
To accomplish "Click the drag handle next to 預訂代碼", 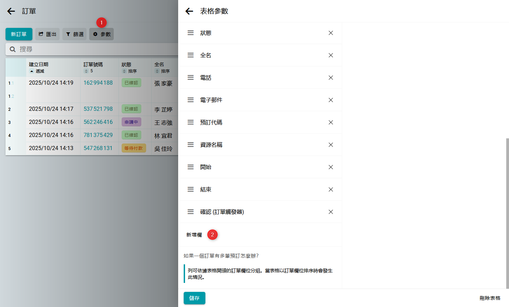I will [x=191, y=123].
